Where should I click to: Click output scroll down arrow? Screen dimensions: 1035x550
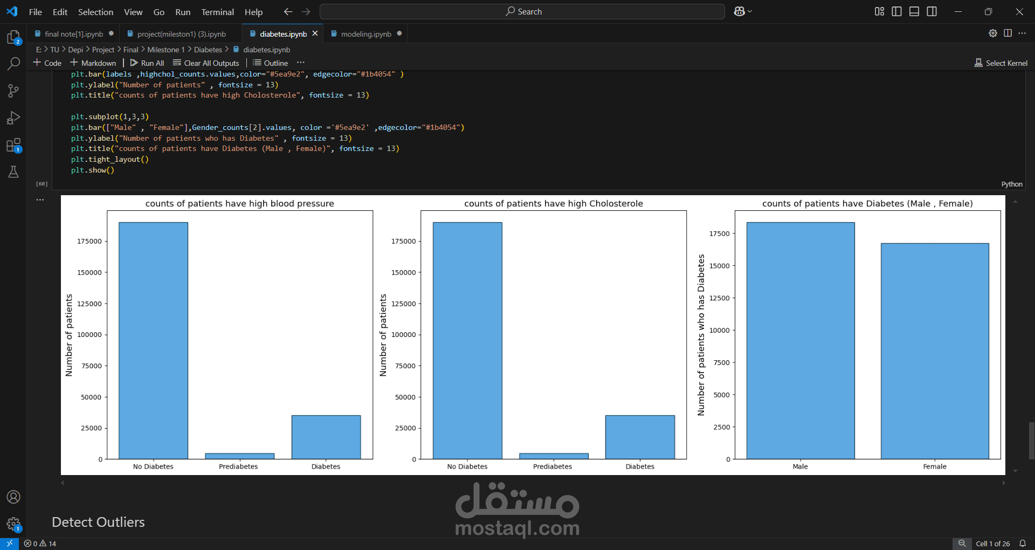tap(1015, 471)
